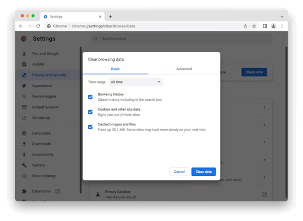Reload the page with the refresh icon
This screenshot has width=303, height=221.
38,26
